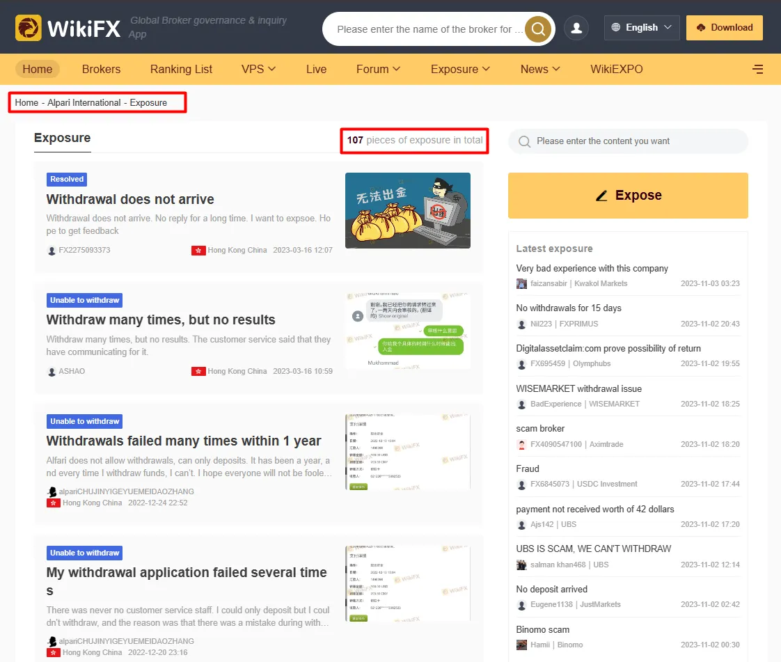Click FX2275093373 user avatar icon

tap(52, 251)
